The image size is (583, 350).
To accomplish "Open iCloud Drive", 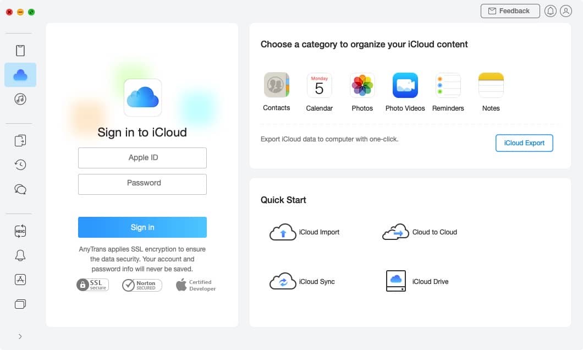I will [417, 281].
